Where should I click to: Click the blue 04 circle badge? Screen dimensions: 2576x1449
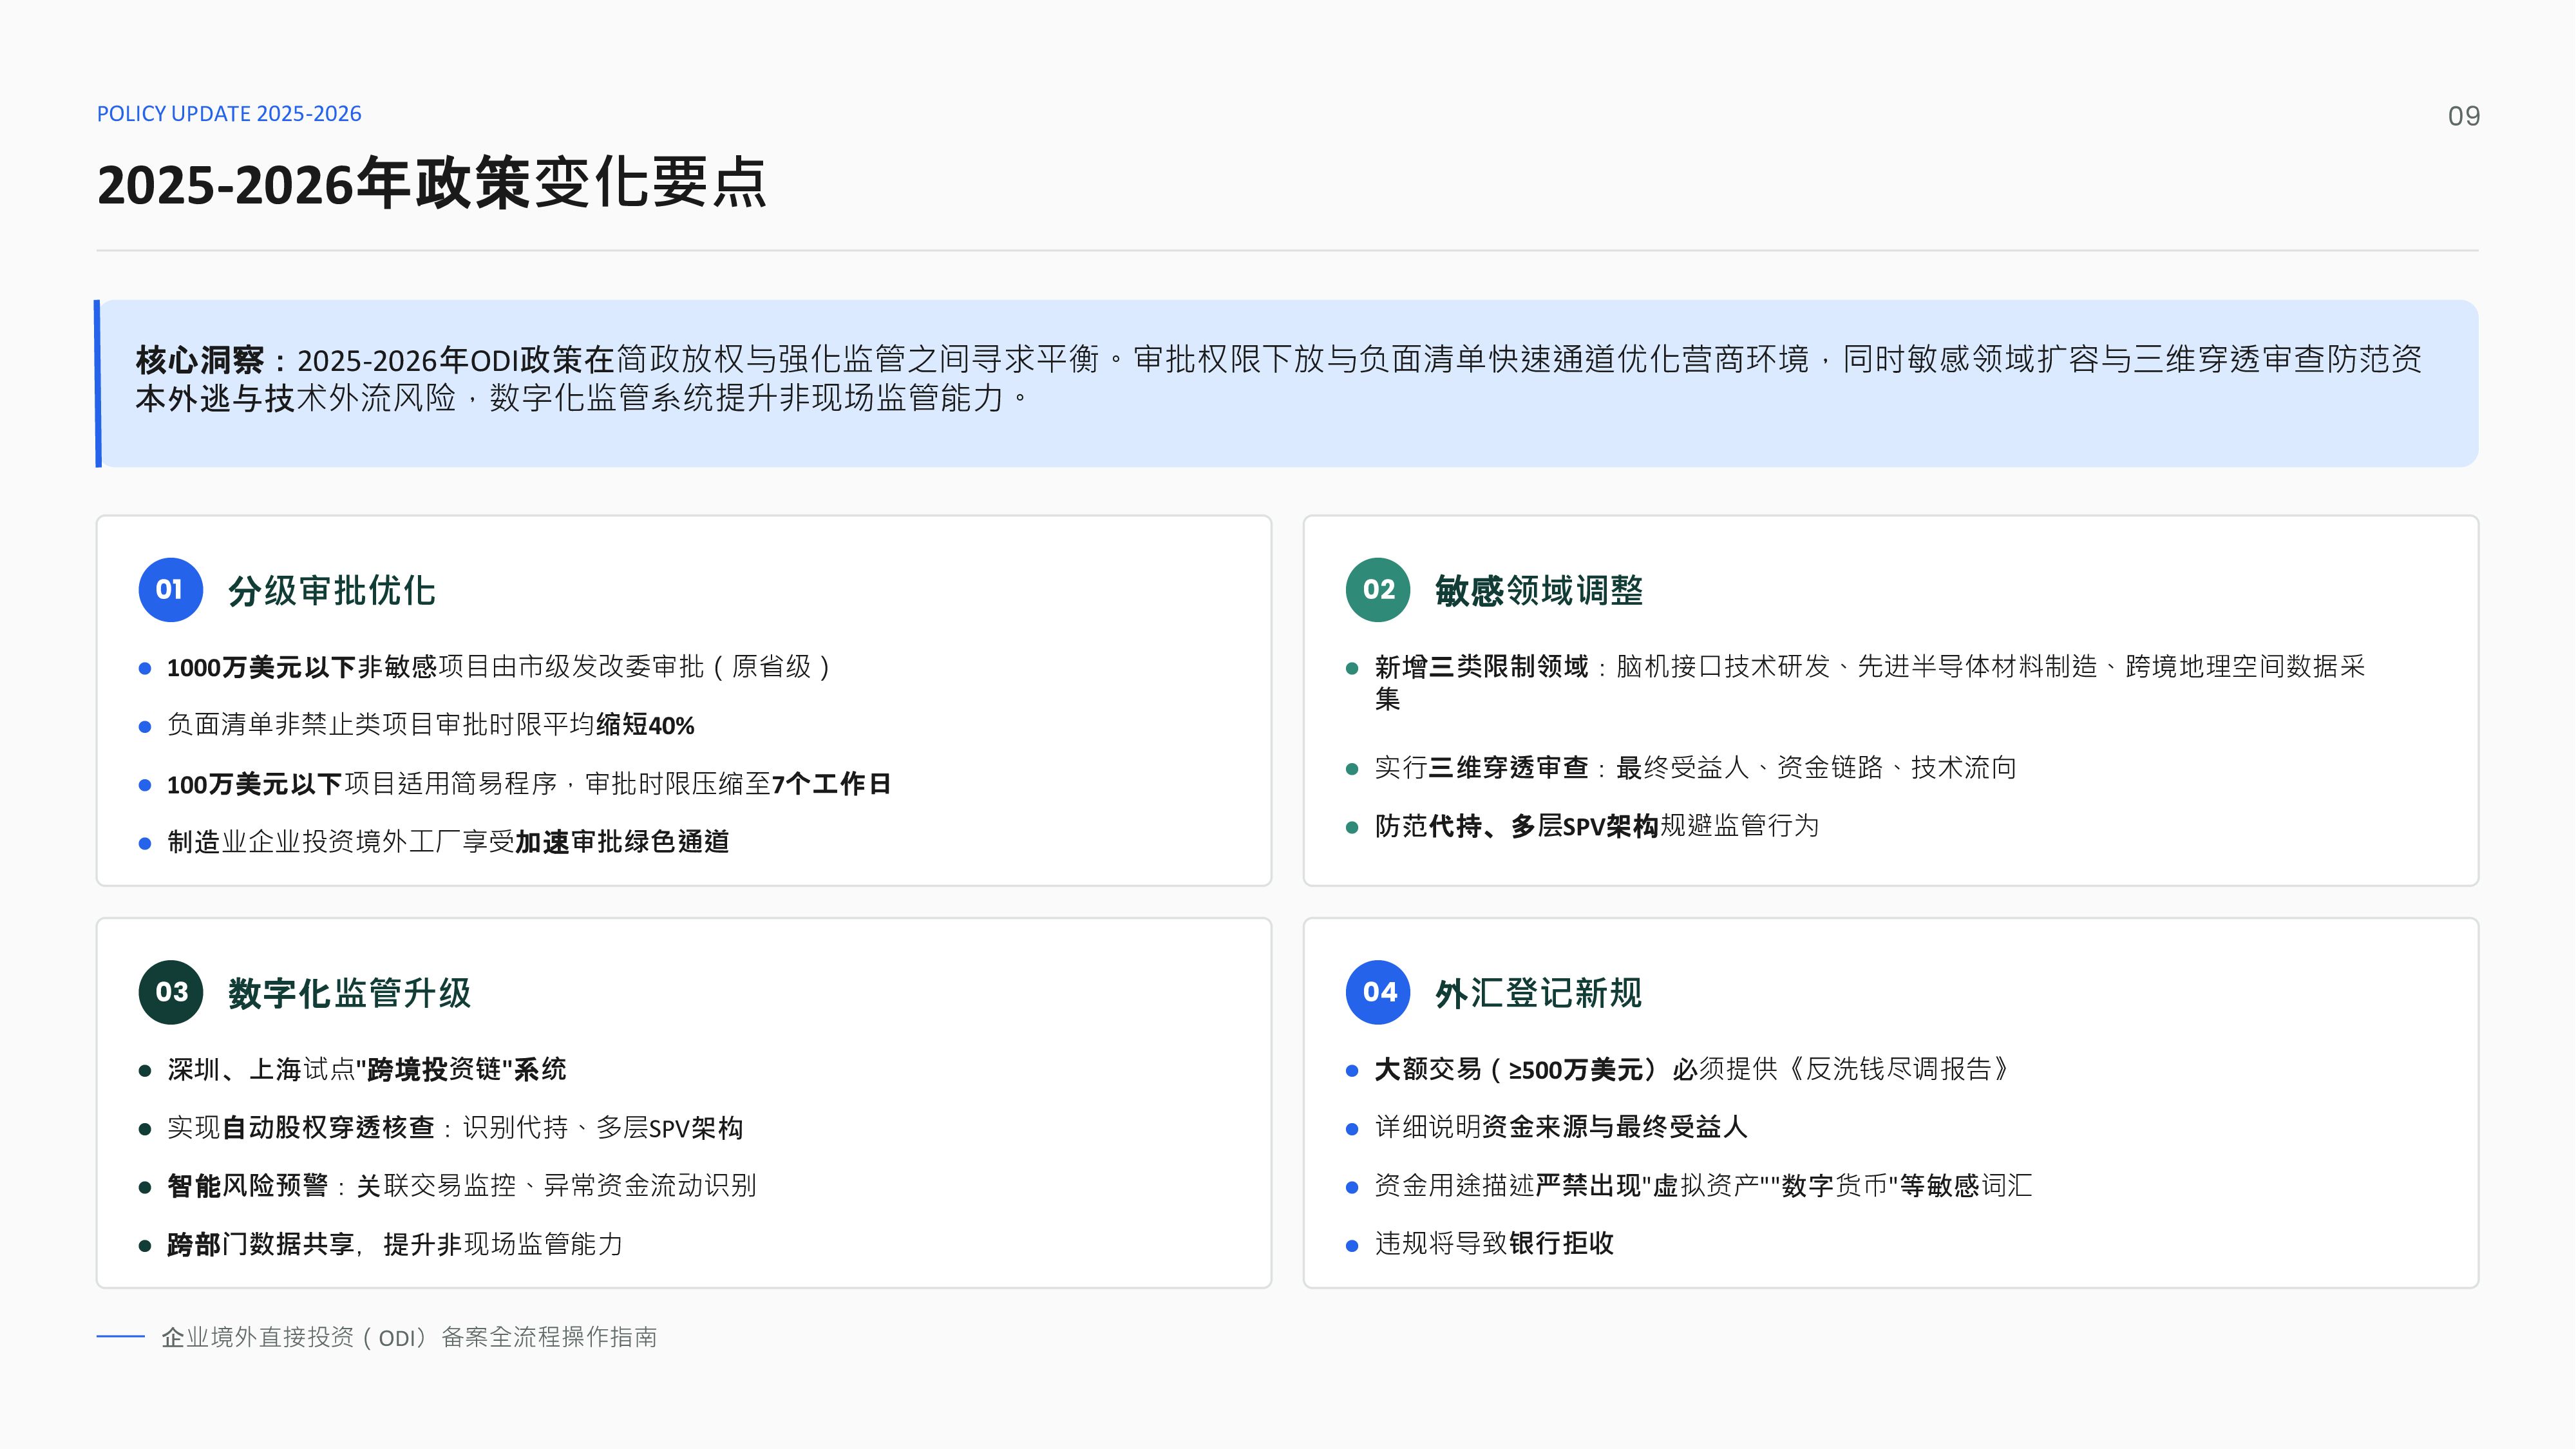pos(1378,992)
